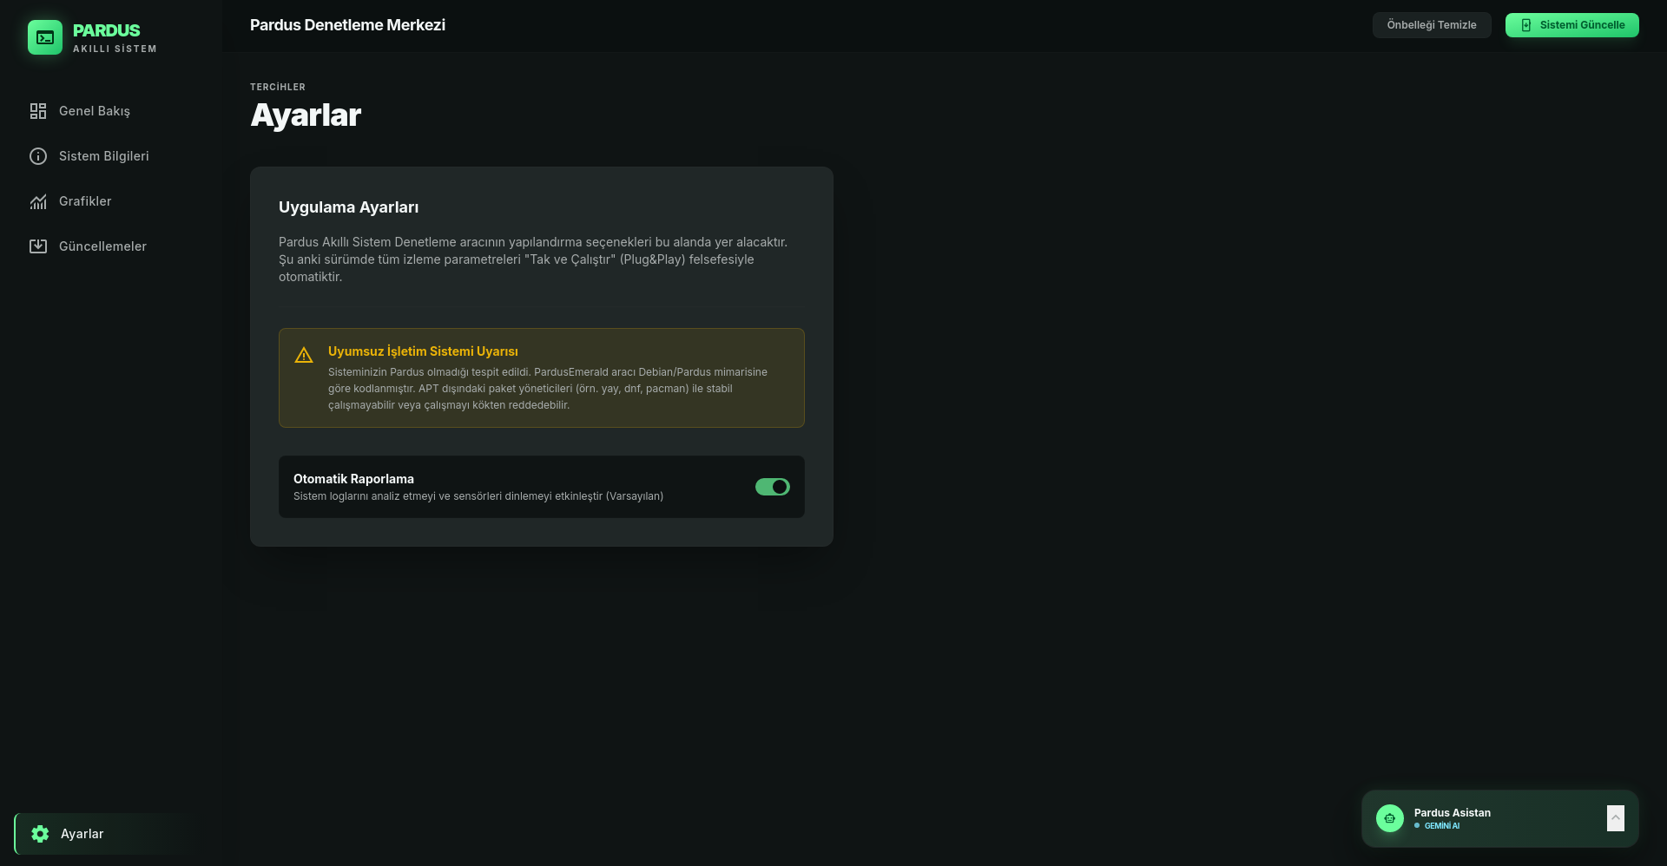
Task: Click the yellow warning triangle icon
Action: 304,355
